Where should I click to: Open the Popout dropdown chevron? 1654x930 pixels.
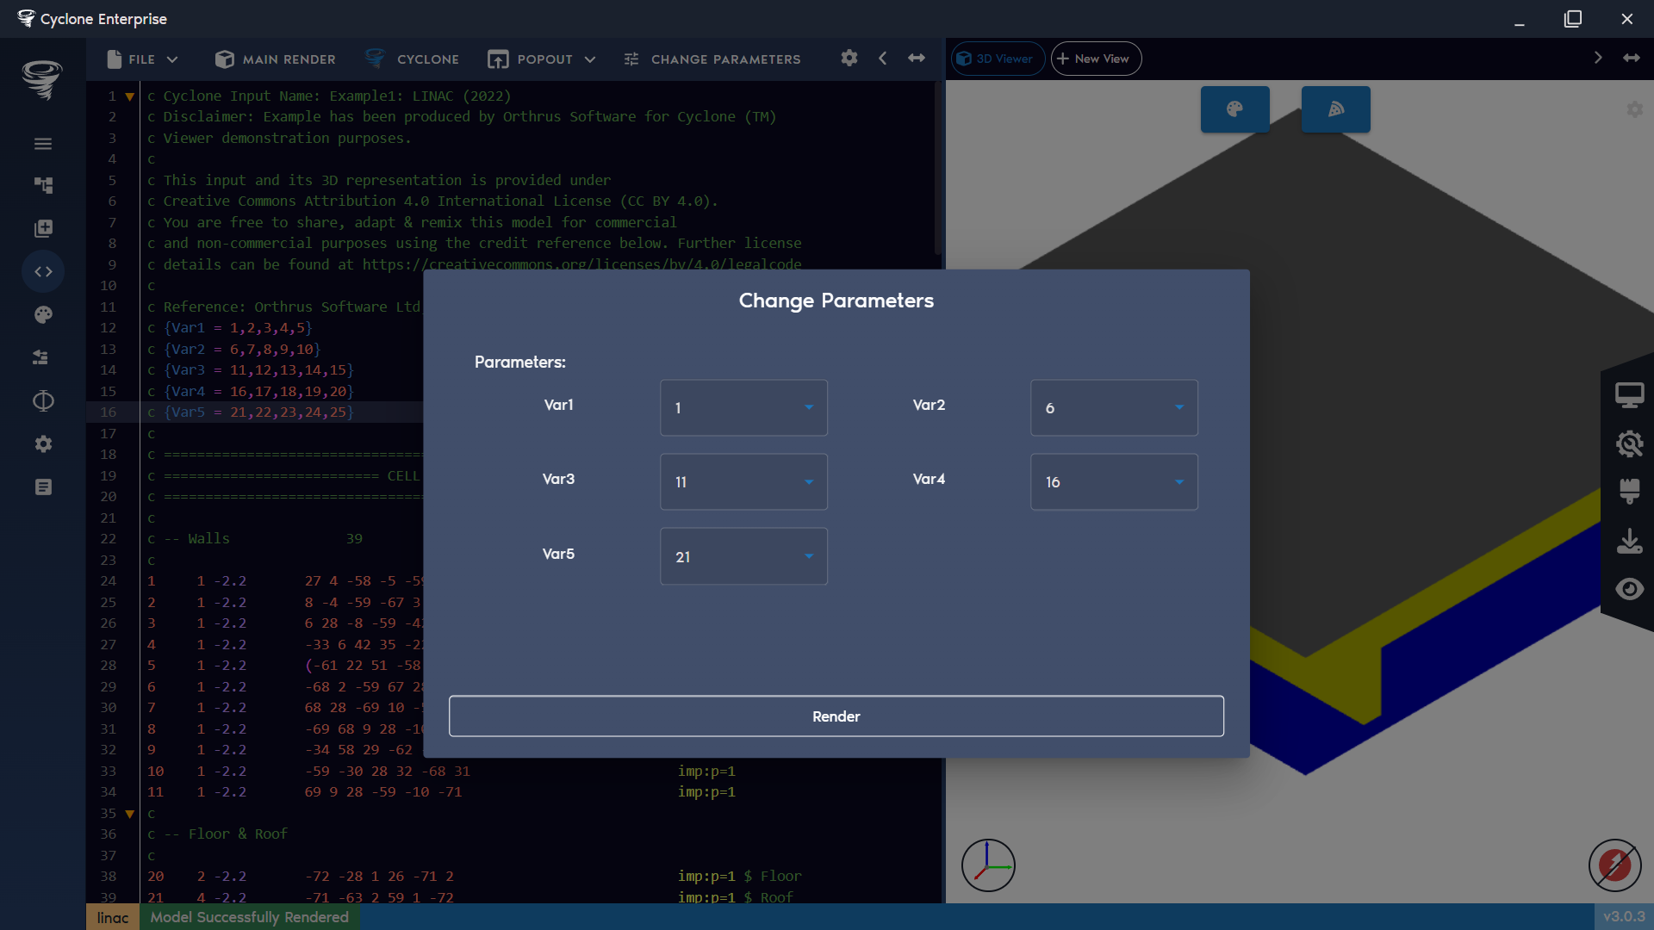tap(591, 59)
